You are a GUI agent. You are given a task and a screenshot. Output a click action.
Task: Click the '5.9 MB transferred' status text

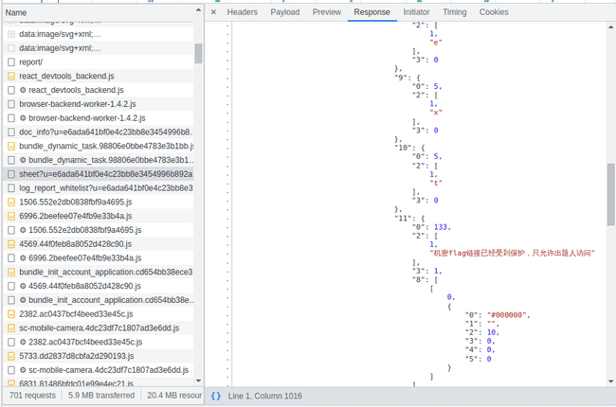point(101,396)
